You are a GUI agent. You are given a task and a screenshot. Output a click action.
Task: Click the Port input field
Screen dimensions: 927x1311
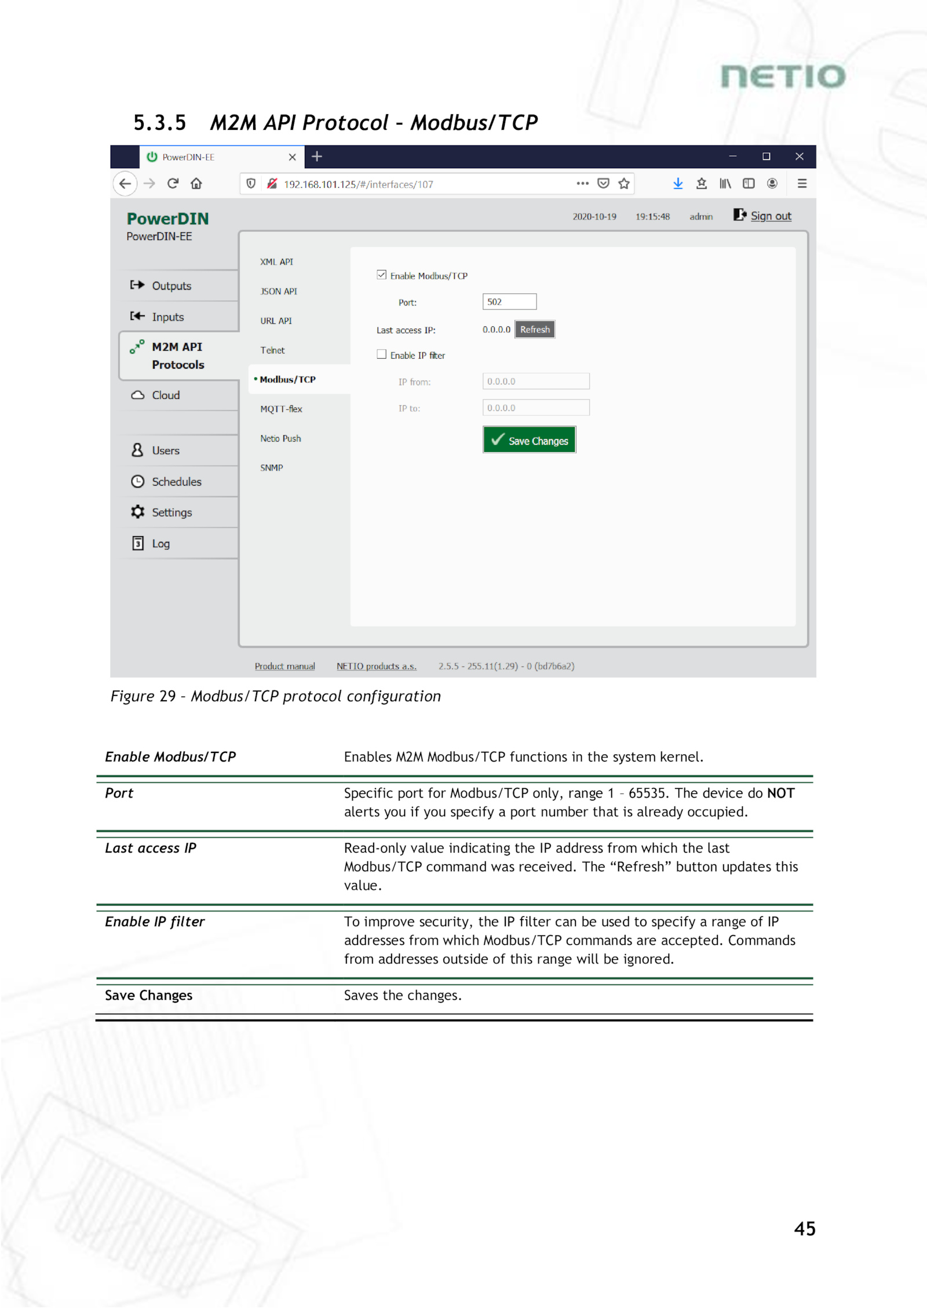tap(509, 302)
